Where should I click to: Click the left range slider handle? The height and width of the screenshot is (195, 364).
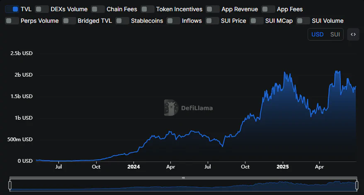click(10, 185)
